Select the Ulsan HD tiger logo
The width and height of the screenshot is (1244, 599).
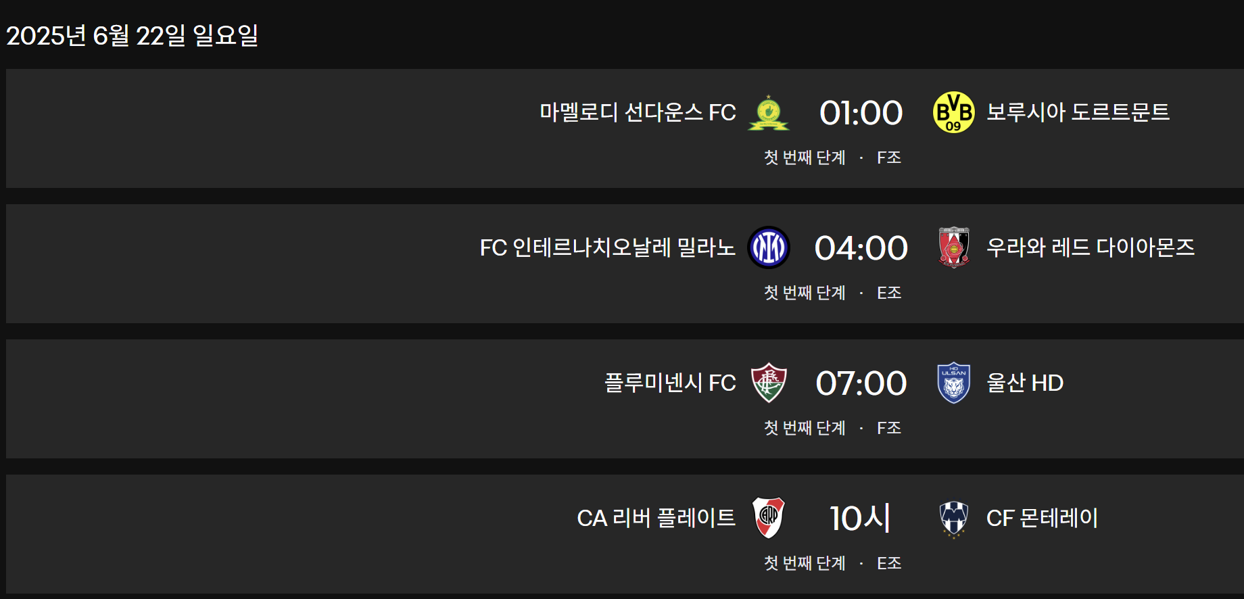point(951,383)
